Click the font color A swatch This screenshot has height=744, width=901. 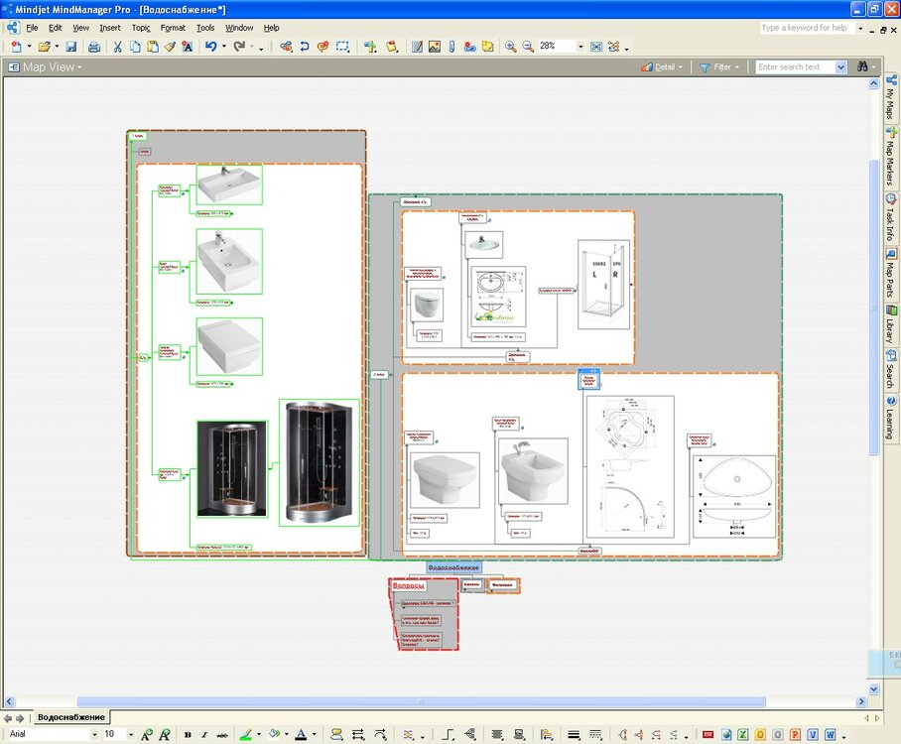click(x=301, y=734)
